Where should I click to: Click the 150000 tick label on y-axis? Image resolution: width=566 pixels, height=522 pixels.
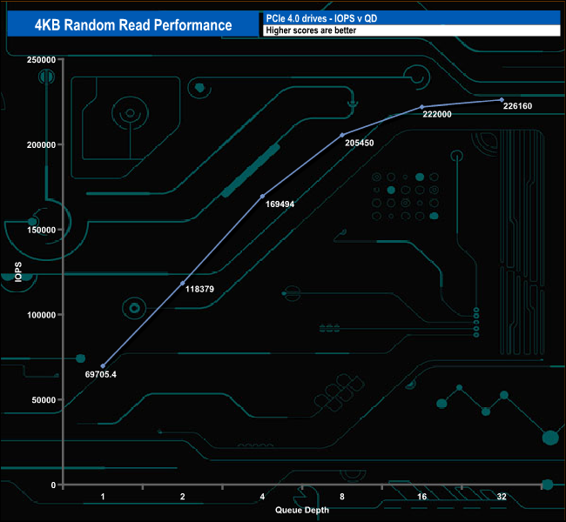coord(41,230)
